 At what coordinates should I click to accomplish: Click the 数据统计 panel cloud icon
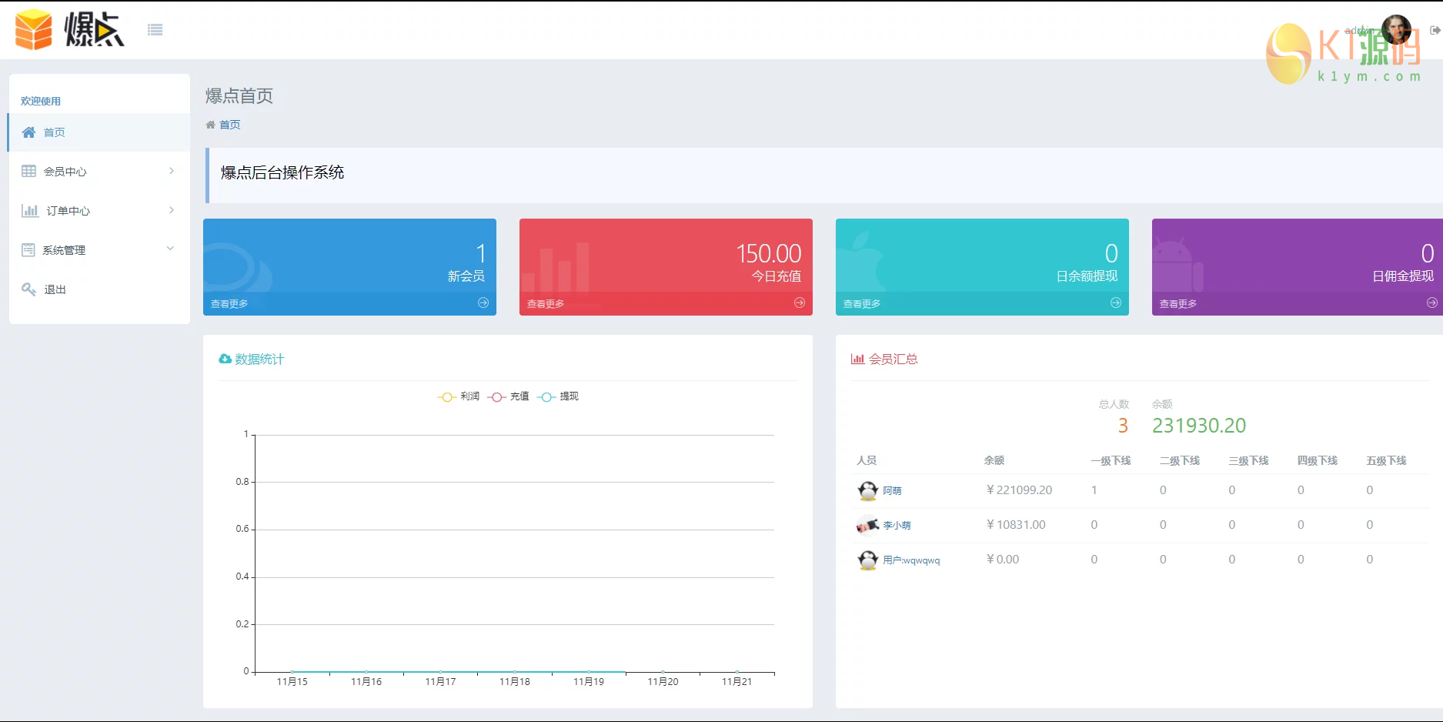click(224, 358)
